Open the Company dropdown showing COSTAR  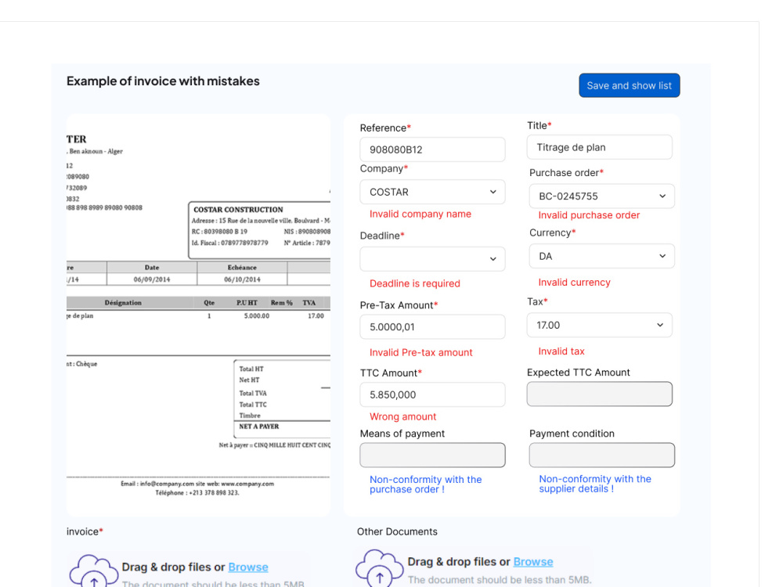[x=432, y=192]
